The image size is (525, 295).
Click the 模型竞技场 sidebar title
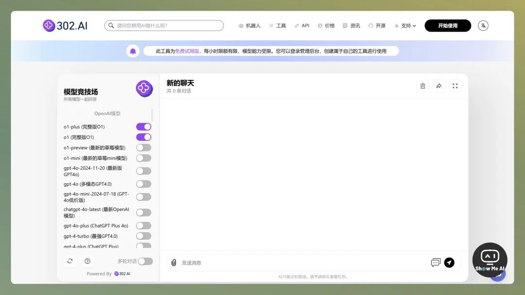coord(81,92)
